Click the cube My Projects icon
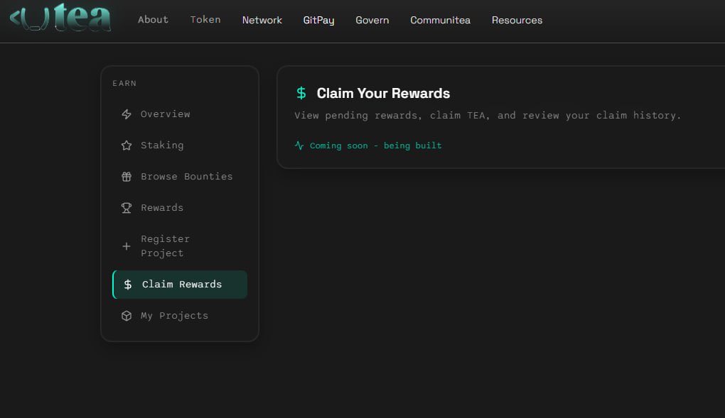This screenshot has width=725, height=418. click(127, 316)
